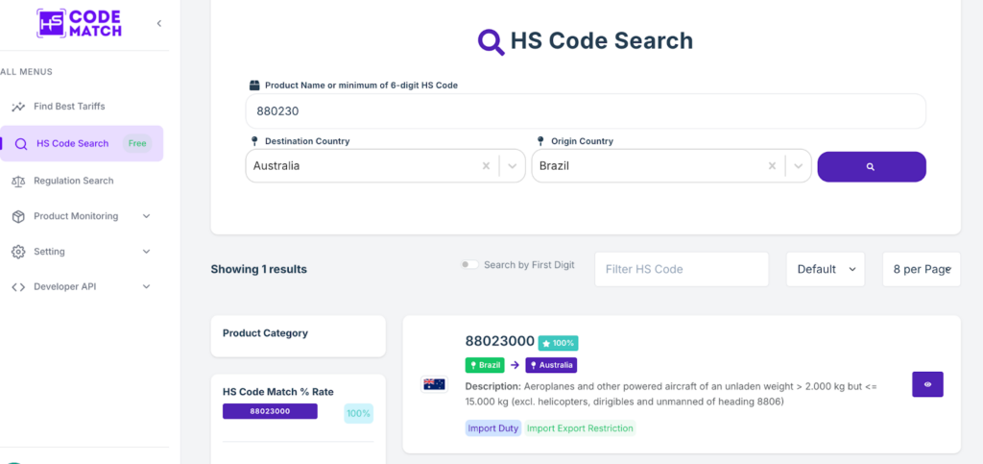Image resolution: width=983 pixels, height=464 pixels.
Task: Expand the Product Monitoring menu
Action: [82, 216]
